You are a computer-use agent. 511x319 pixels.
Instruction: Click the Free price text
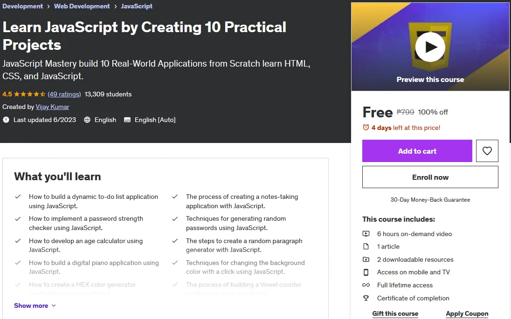[x=378, y=112]
